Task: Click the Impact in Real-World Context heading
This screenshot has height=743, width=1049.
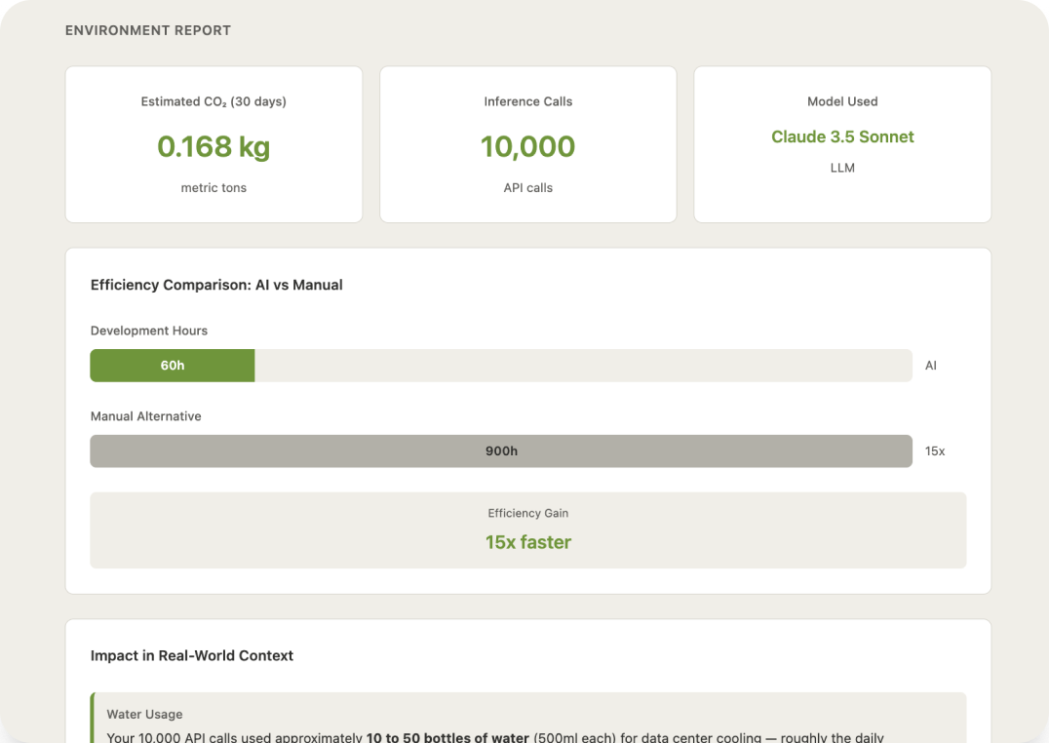Action: [191, 656]
